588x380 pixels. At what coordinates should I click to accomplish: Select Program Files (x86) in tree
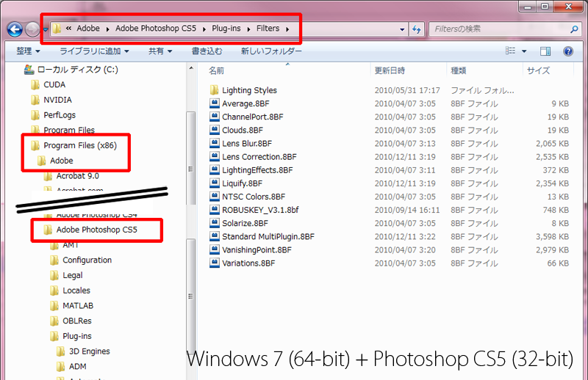74,145
